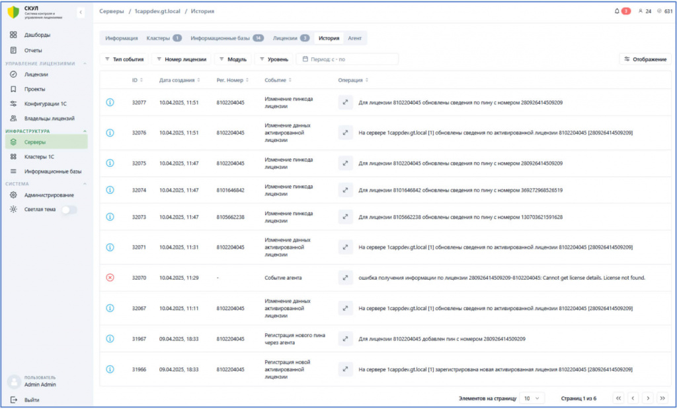Image resolution: width=677 pixels, height=409 pixels.
Task: Open the Уровень filter
Action: tap(274, 59)
